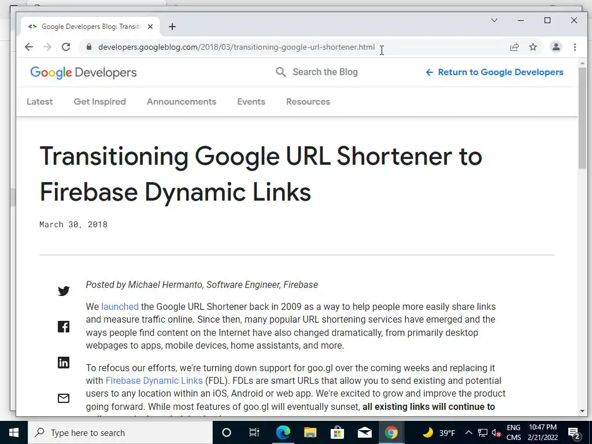Reload the page with the refresh icon
Image resolution: width=592 pixels, height=444 pixels.
click(66, 47)
